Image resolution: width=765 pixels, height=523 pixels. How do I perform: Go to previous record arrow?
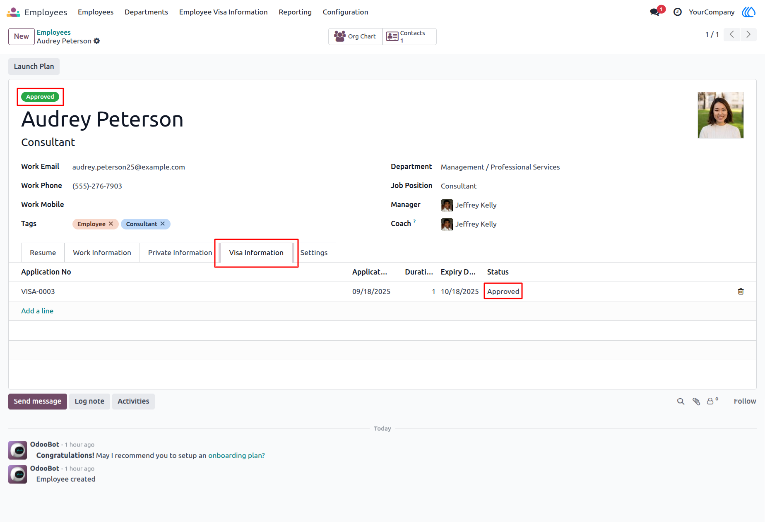point(732,34)
